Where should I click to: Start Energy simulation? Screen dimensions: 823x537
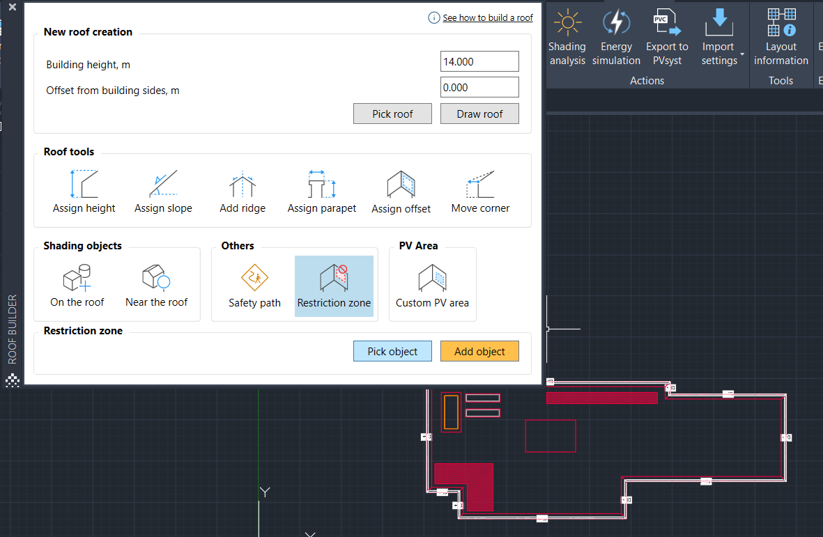[616, 38]
